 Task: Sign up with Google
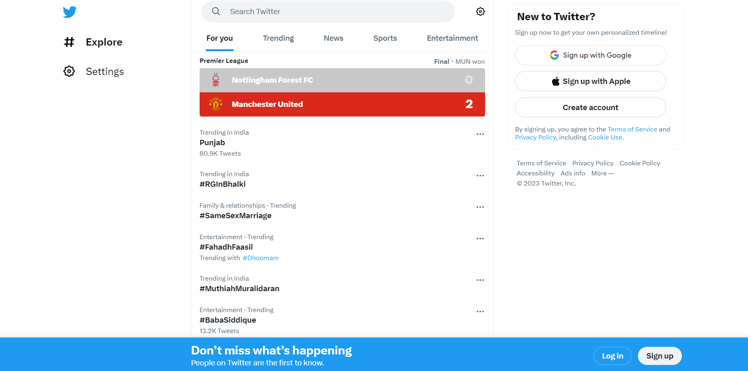coord(591,55)
